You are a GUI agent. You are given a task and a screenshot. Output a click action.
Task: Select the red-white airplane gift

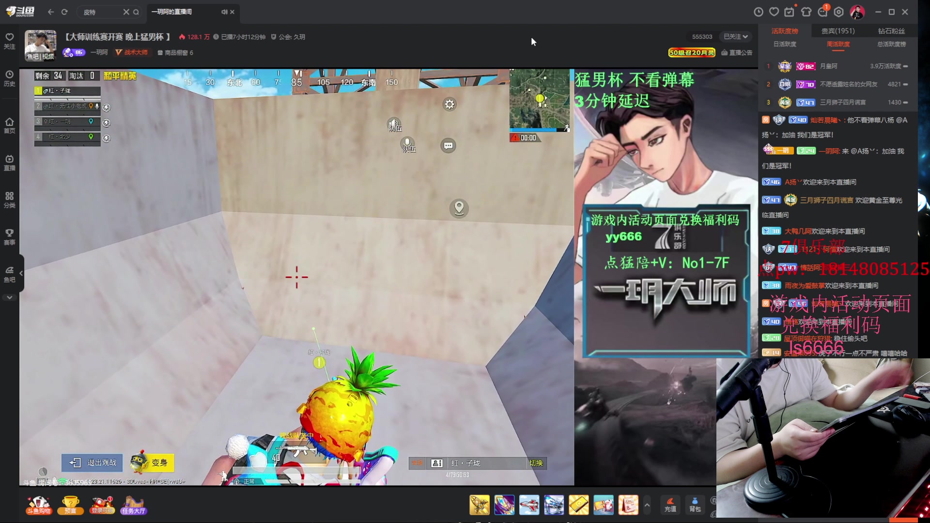click(x=529, y=505)
